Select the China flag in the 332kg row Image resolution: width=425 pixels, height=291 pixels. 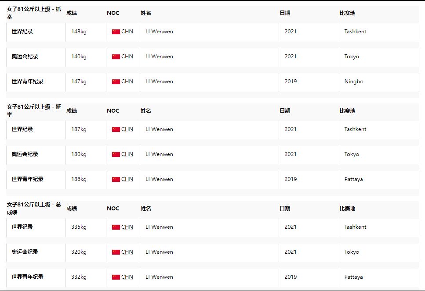(116, 277)
